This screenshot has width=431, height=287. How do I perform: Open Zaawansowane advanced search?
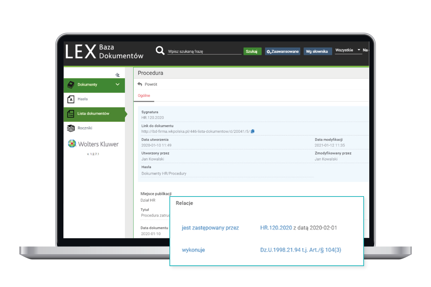[283, 52]
